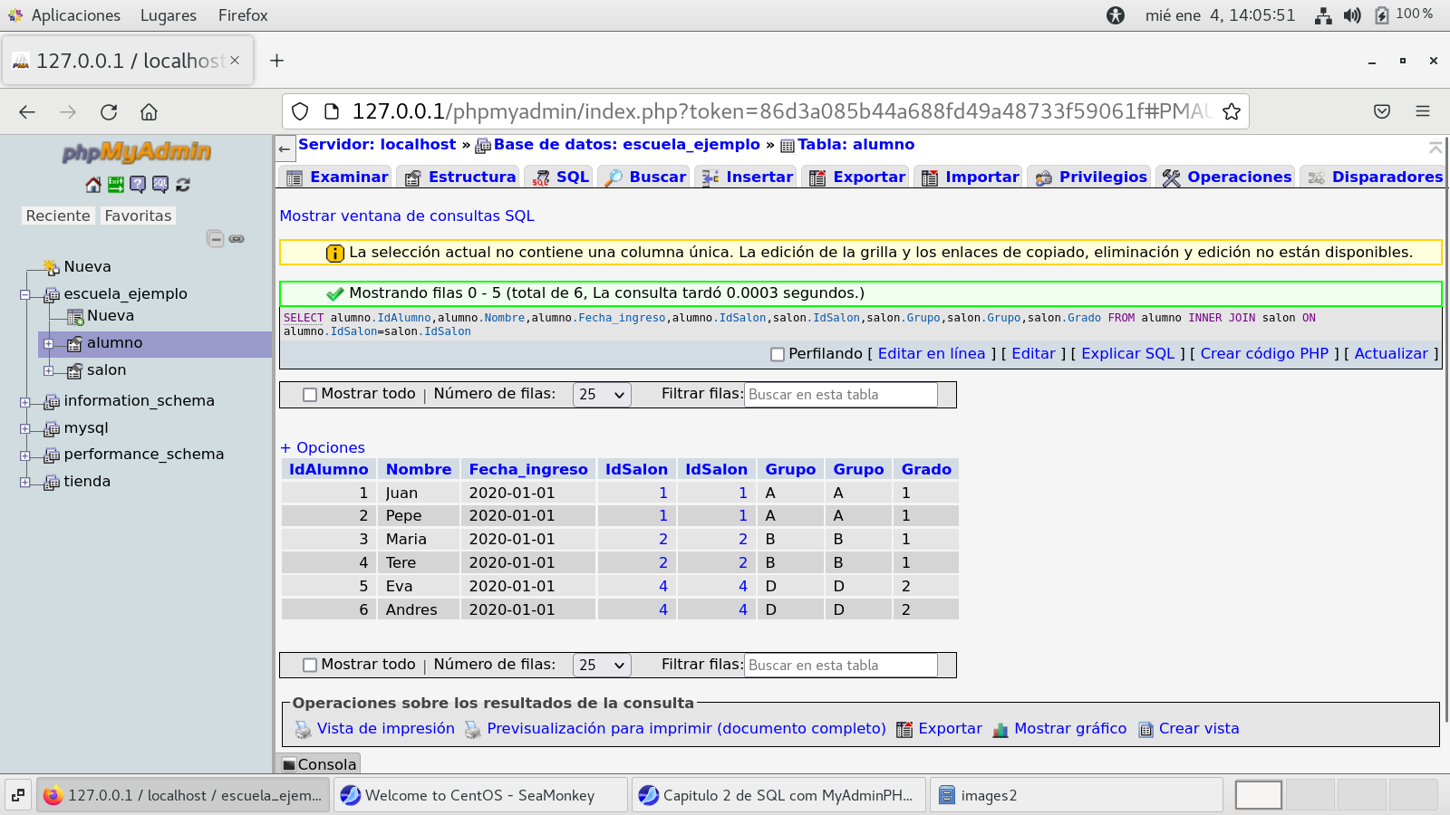Click the reload navigation panel icon
This screenshot has width=1450, height=815.
coord(183,185)
